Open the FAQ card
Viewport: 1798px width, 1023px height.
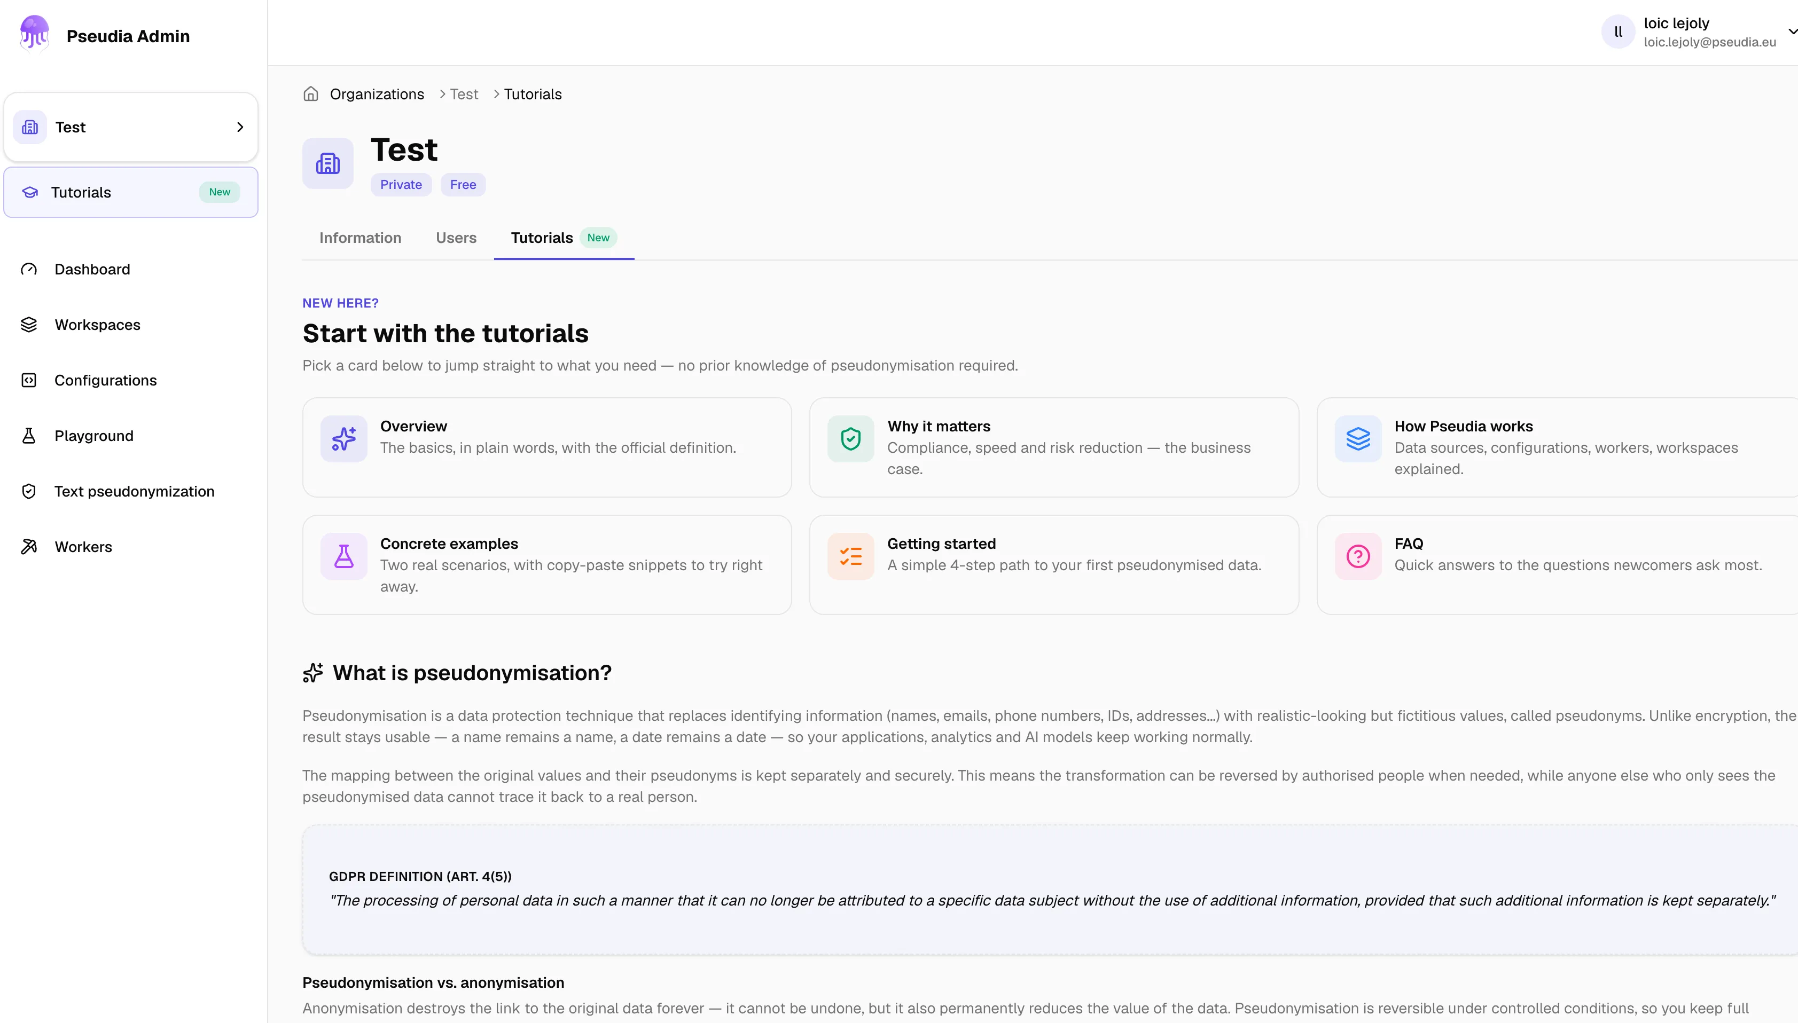coord(1558,565)
